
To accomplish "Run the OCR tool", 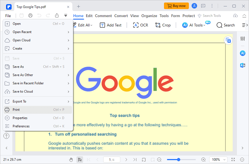I will pos(141,25).
